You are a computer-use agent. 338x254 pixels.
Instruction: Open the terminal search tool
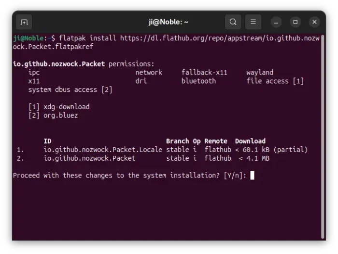pyautogui.click(x=233, y=22)
